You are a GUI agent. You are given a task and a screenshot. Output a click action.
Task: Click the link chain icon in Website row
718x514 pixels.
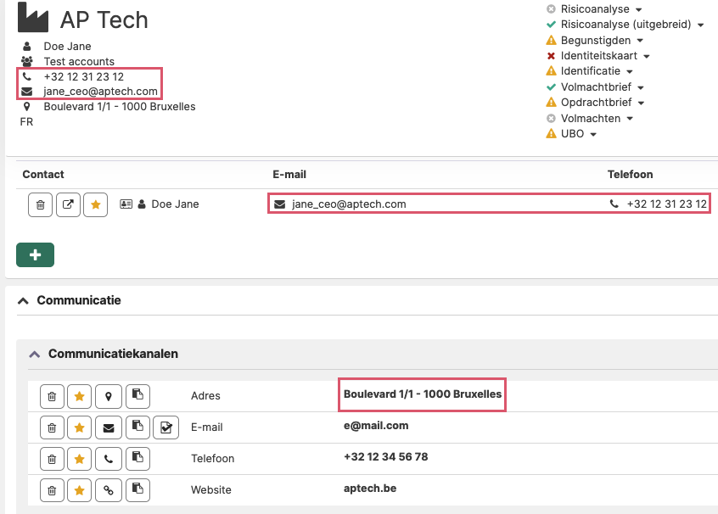tap(109, 490)
